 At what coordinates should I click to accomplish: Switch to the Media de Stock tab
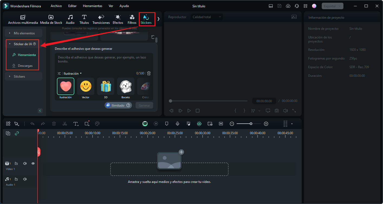point(51,19)
